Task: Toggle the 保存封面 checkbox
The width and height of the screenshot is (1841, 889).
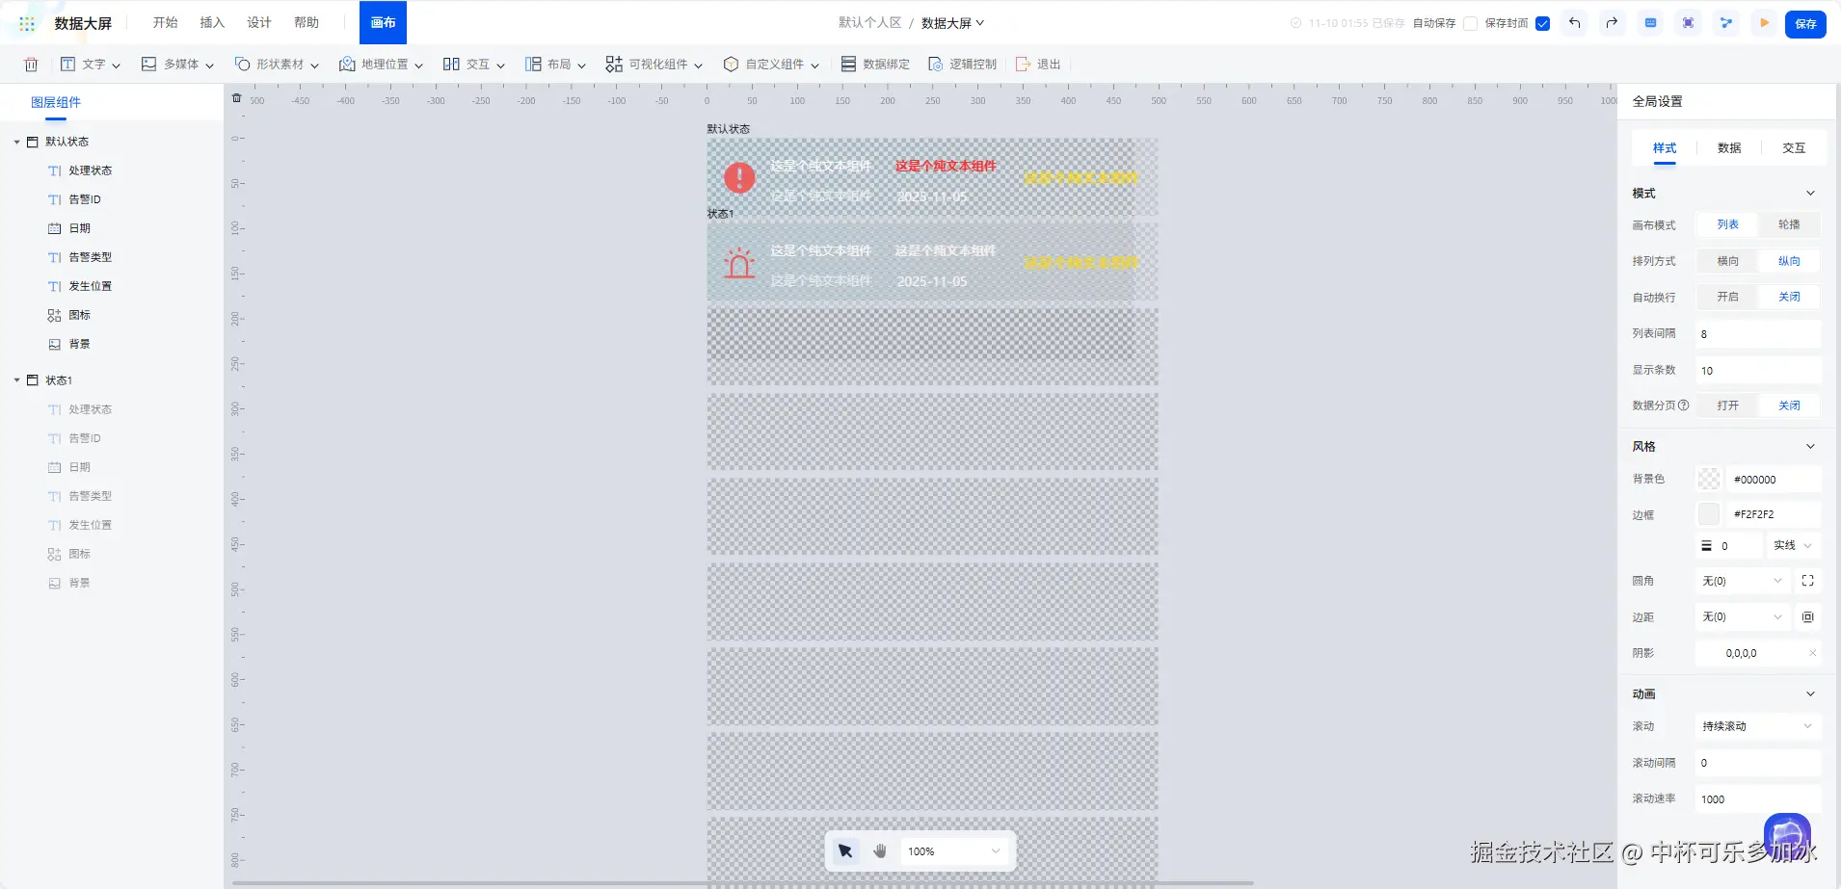Action: 1542,23
